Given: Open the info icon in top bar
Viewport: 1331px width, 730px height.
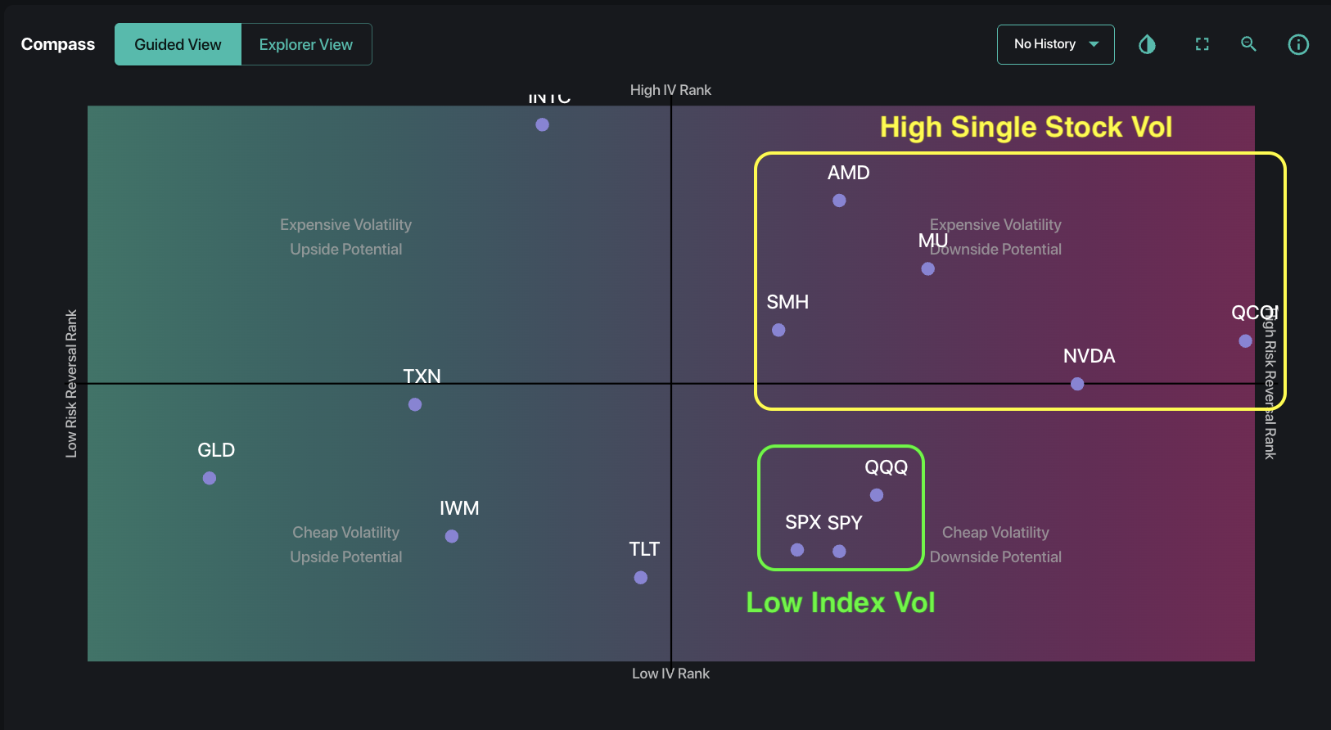Looking at the screenshot, I should pos(1298,44).
